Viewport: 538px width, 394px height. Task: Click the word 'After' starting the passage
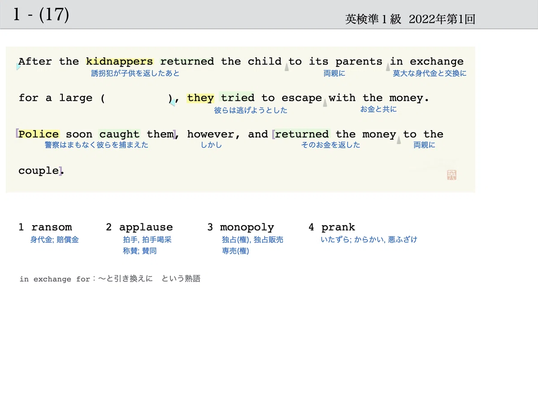(x=35, y=61)
